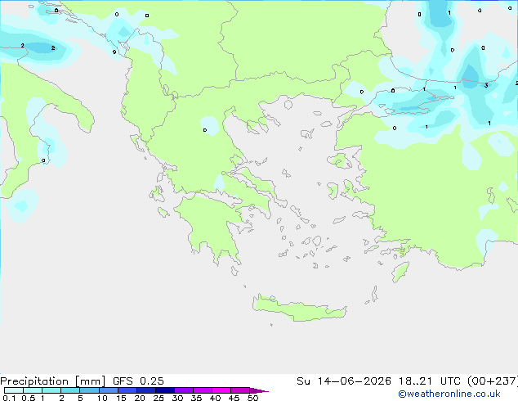Viewport: 518px width, 401px height.
Task: Select the legend swatch between 20 and 25
Action: click(x=145, y=390)
